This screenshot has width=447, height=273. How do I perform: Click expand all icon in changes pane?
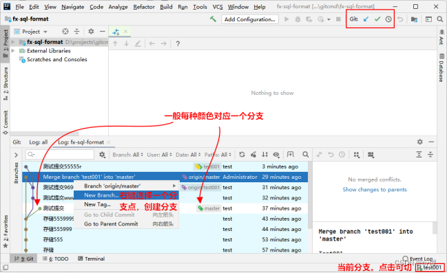click(x=419, y=155)
